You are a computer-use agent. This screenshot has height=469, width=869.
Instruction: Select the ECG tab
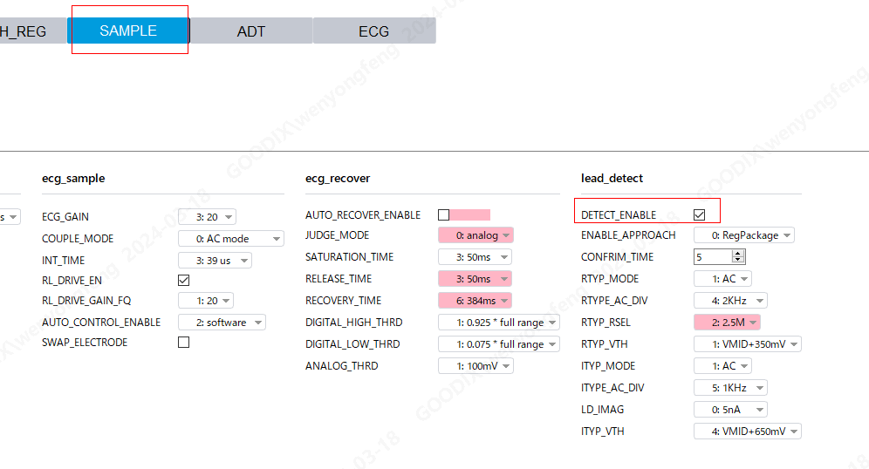tap(373, 31)
